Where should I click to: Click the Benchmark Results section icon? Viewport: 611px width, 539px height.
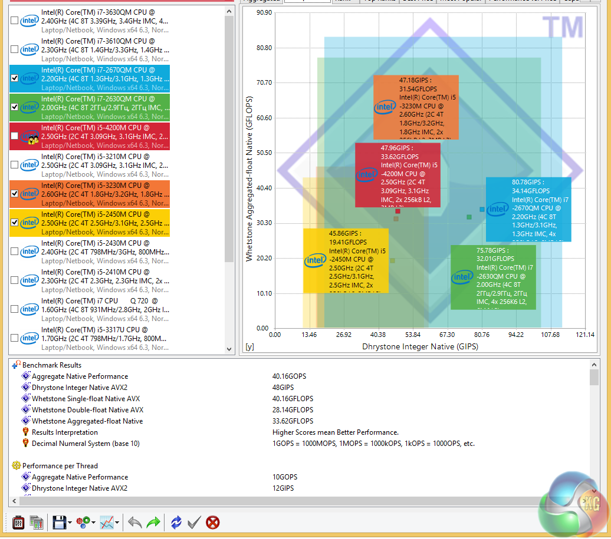pyautogui.click(x=17, y=365)
